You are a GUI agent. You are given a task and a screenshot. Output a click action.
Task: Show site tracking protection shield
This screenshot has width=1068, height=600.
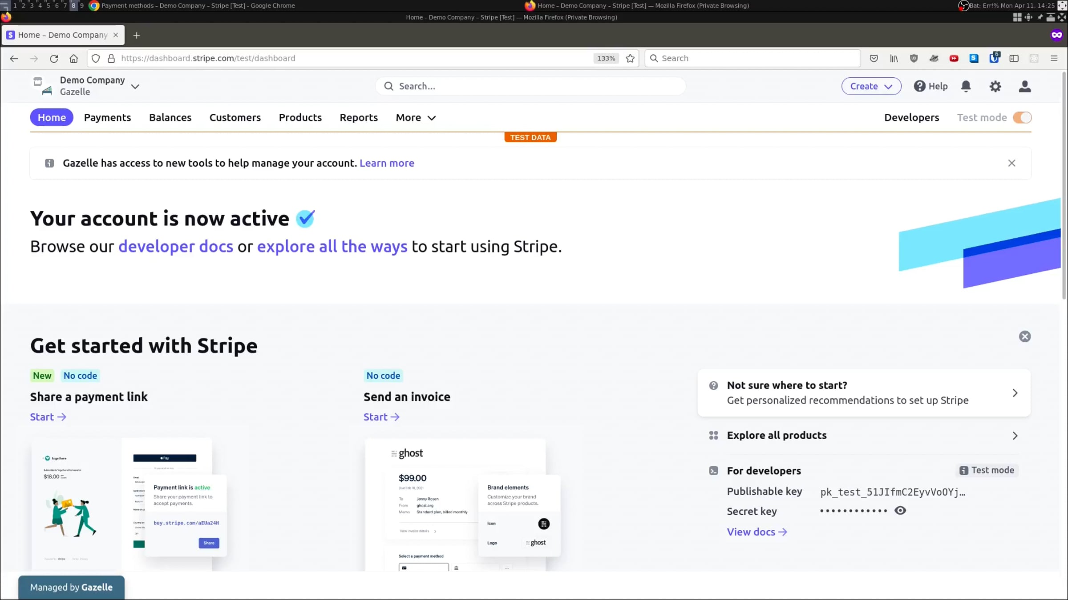(96, 58)
